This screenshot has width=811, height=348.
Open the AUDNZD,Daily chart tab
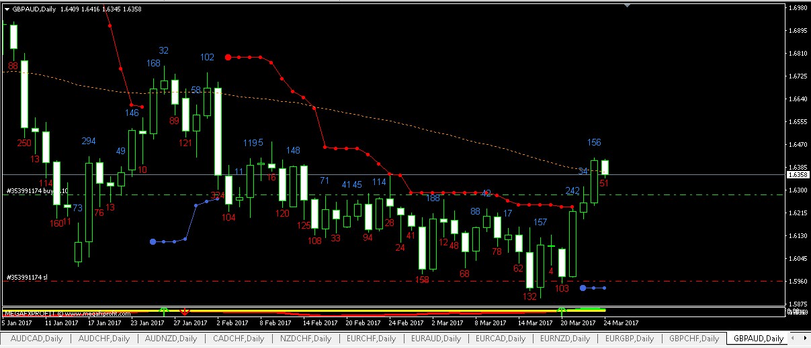tap(172, 339)
